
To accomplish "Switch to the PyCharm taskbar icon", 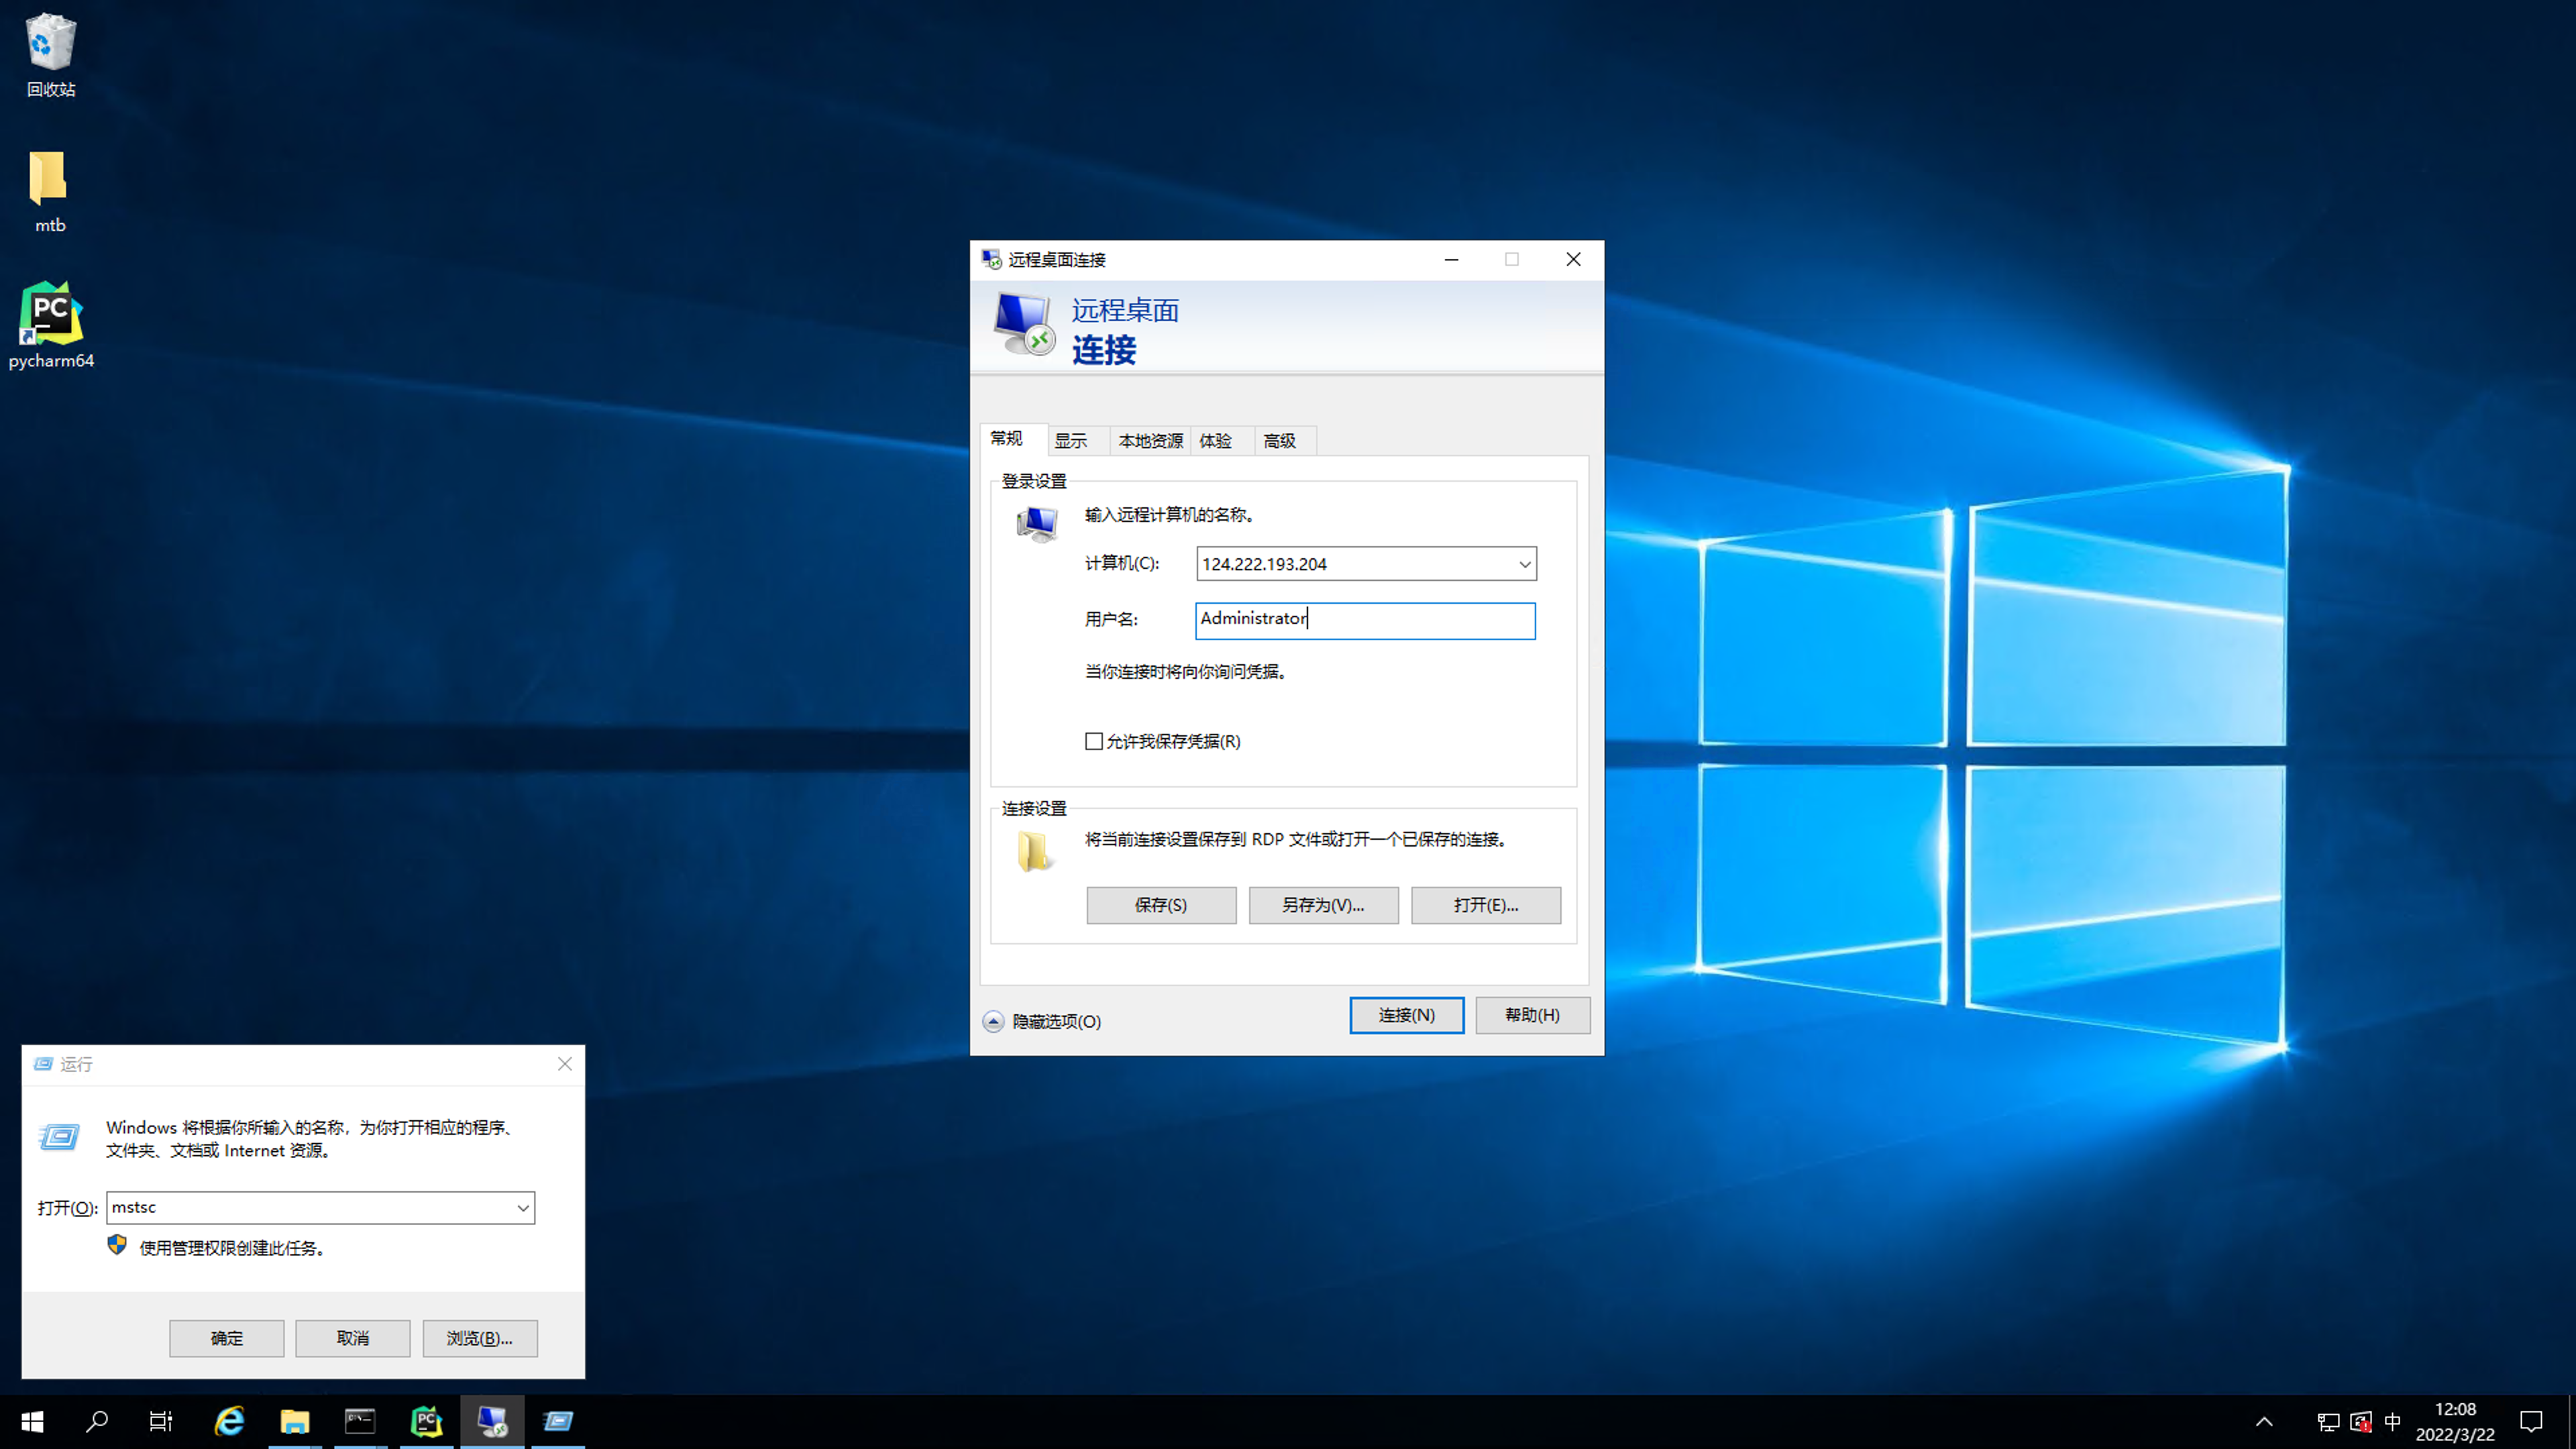I will tap(426, 1421).
